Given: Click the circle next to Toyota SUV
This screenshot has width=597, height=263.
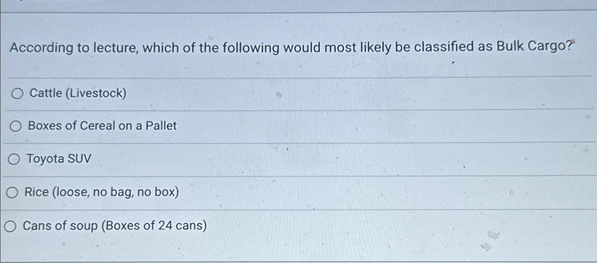Looking at the screenshot, I should click(x=14, y=159).
